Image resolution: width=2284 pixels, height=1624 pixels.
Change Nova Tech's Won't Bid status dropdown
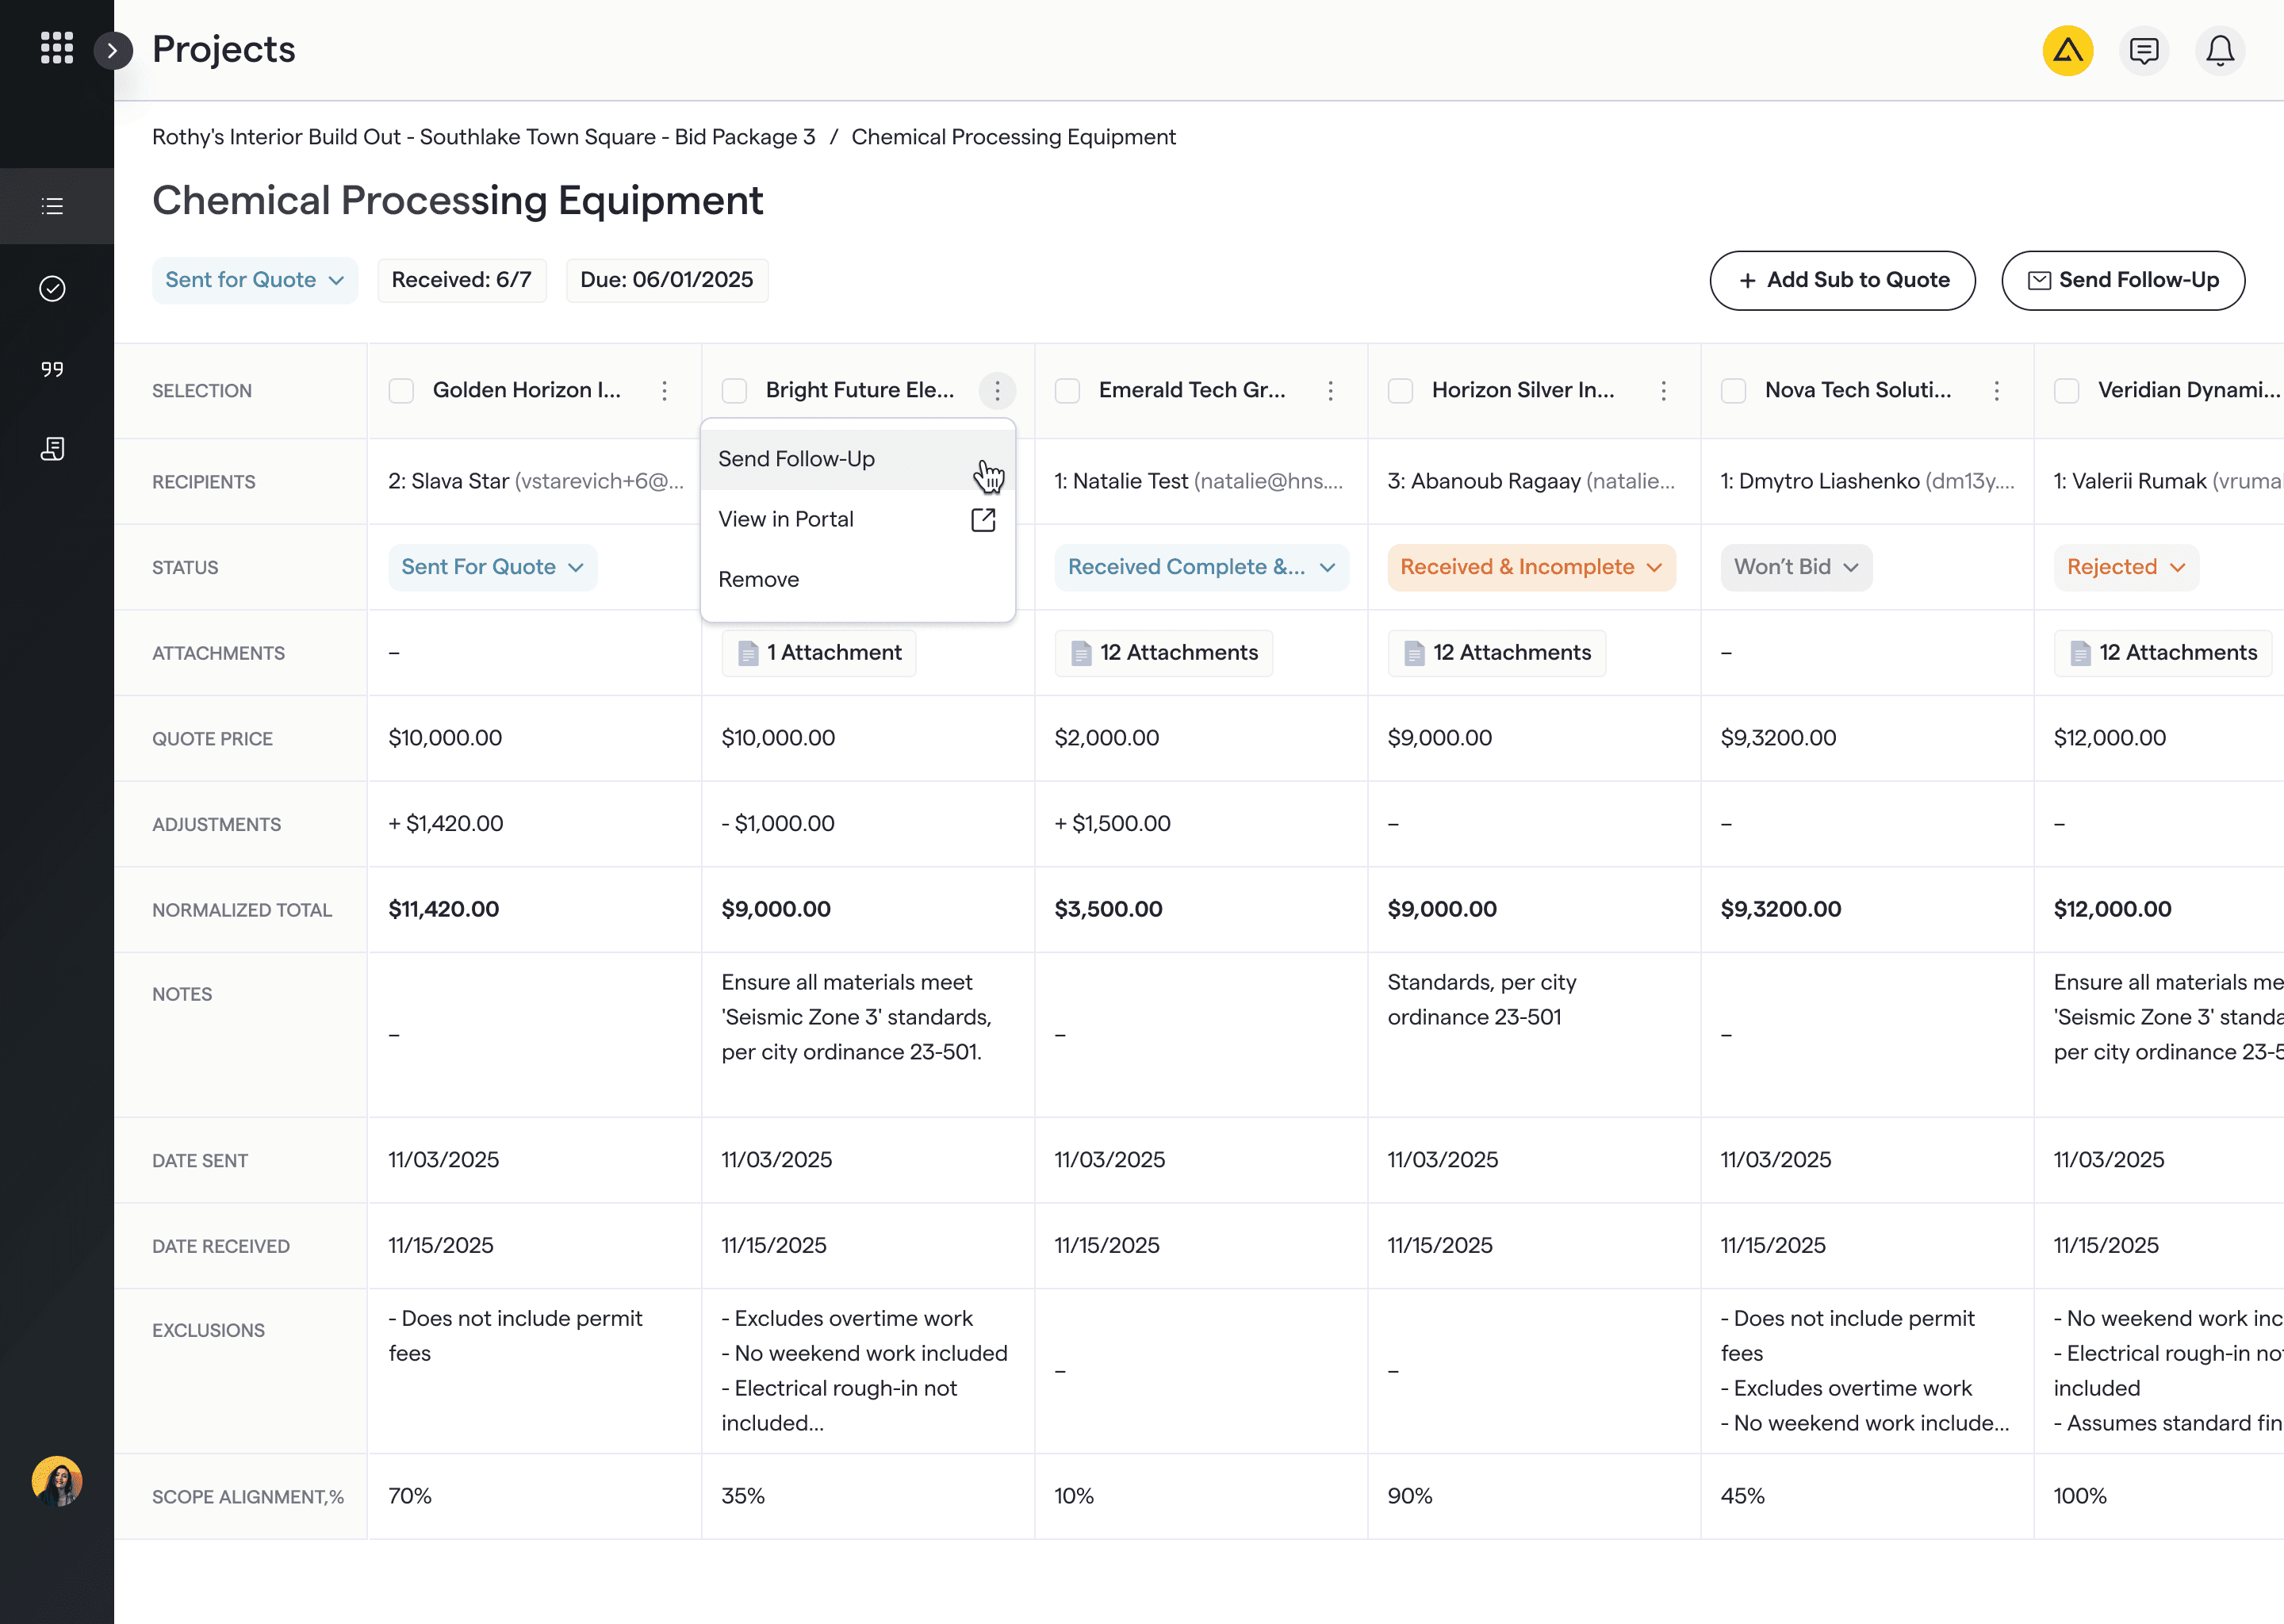pos(1796,567)
